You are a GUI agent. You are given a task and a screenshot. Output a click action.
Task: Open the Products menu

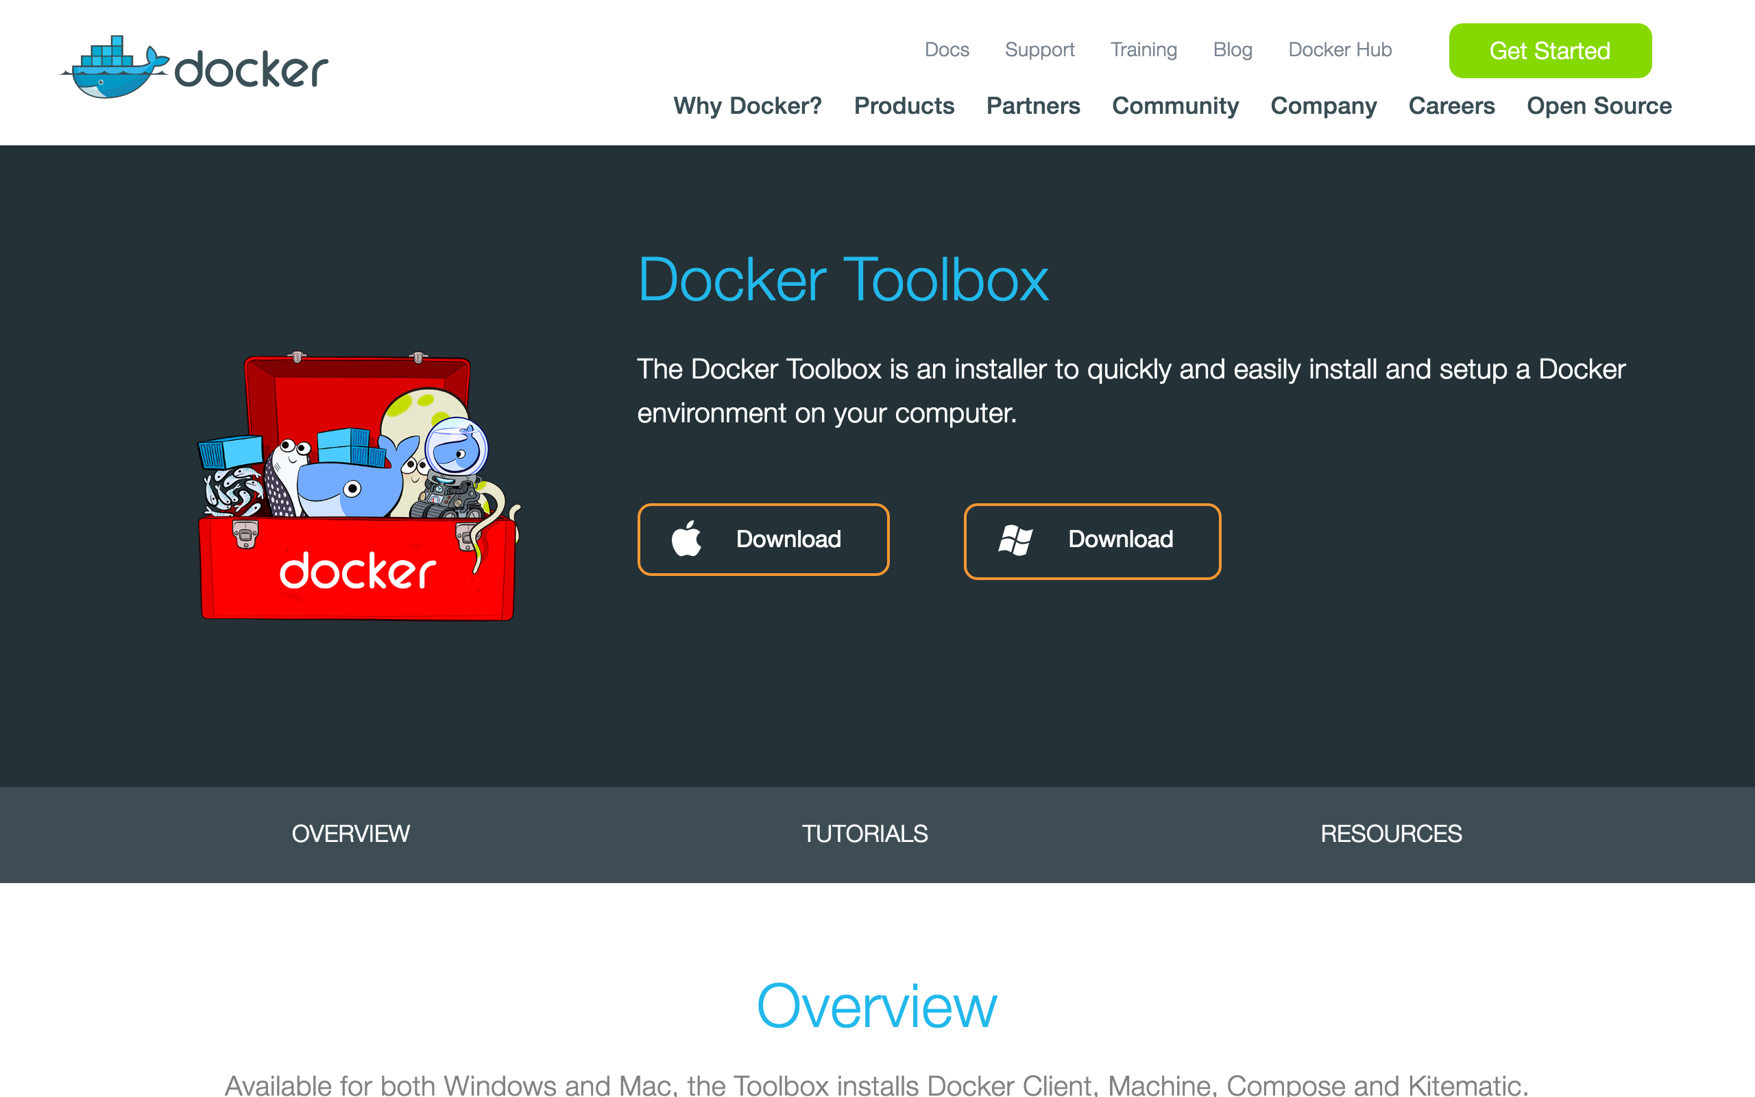point(904,106)
